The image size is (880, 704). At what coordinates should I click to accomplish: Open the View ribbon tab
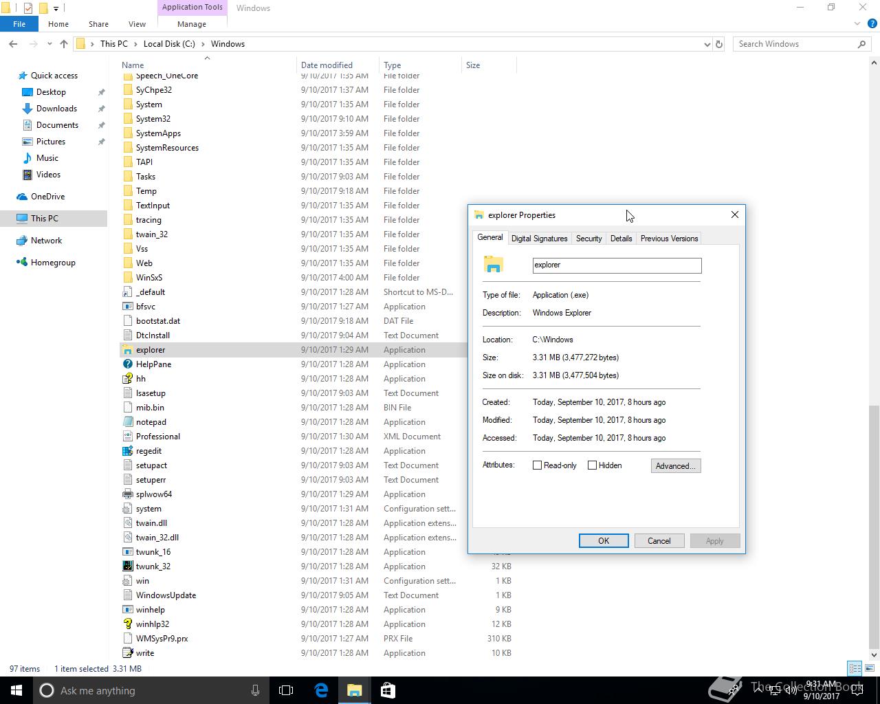137,24
